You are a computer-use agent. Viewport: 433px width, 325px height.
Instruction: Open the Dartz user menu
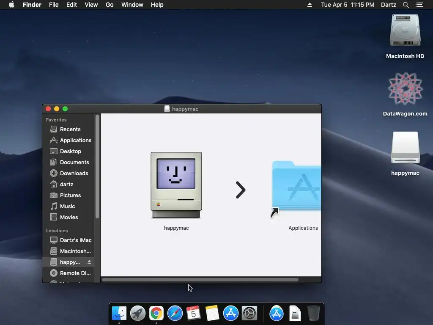click(388, 5)
